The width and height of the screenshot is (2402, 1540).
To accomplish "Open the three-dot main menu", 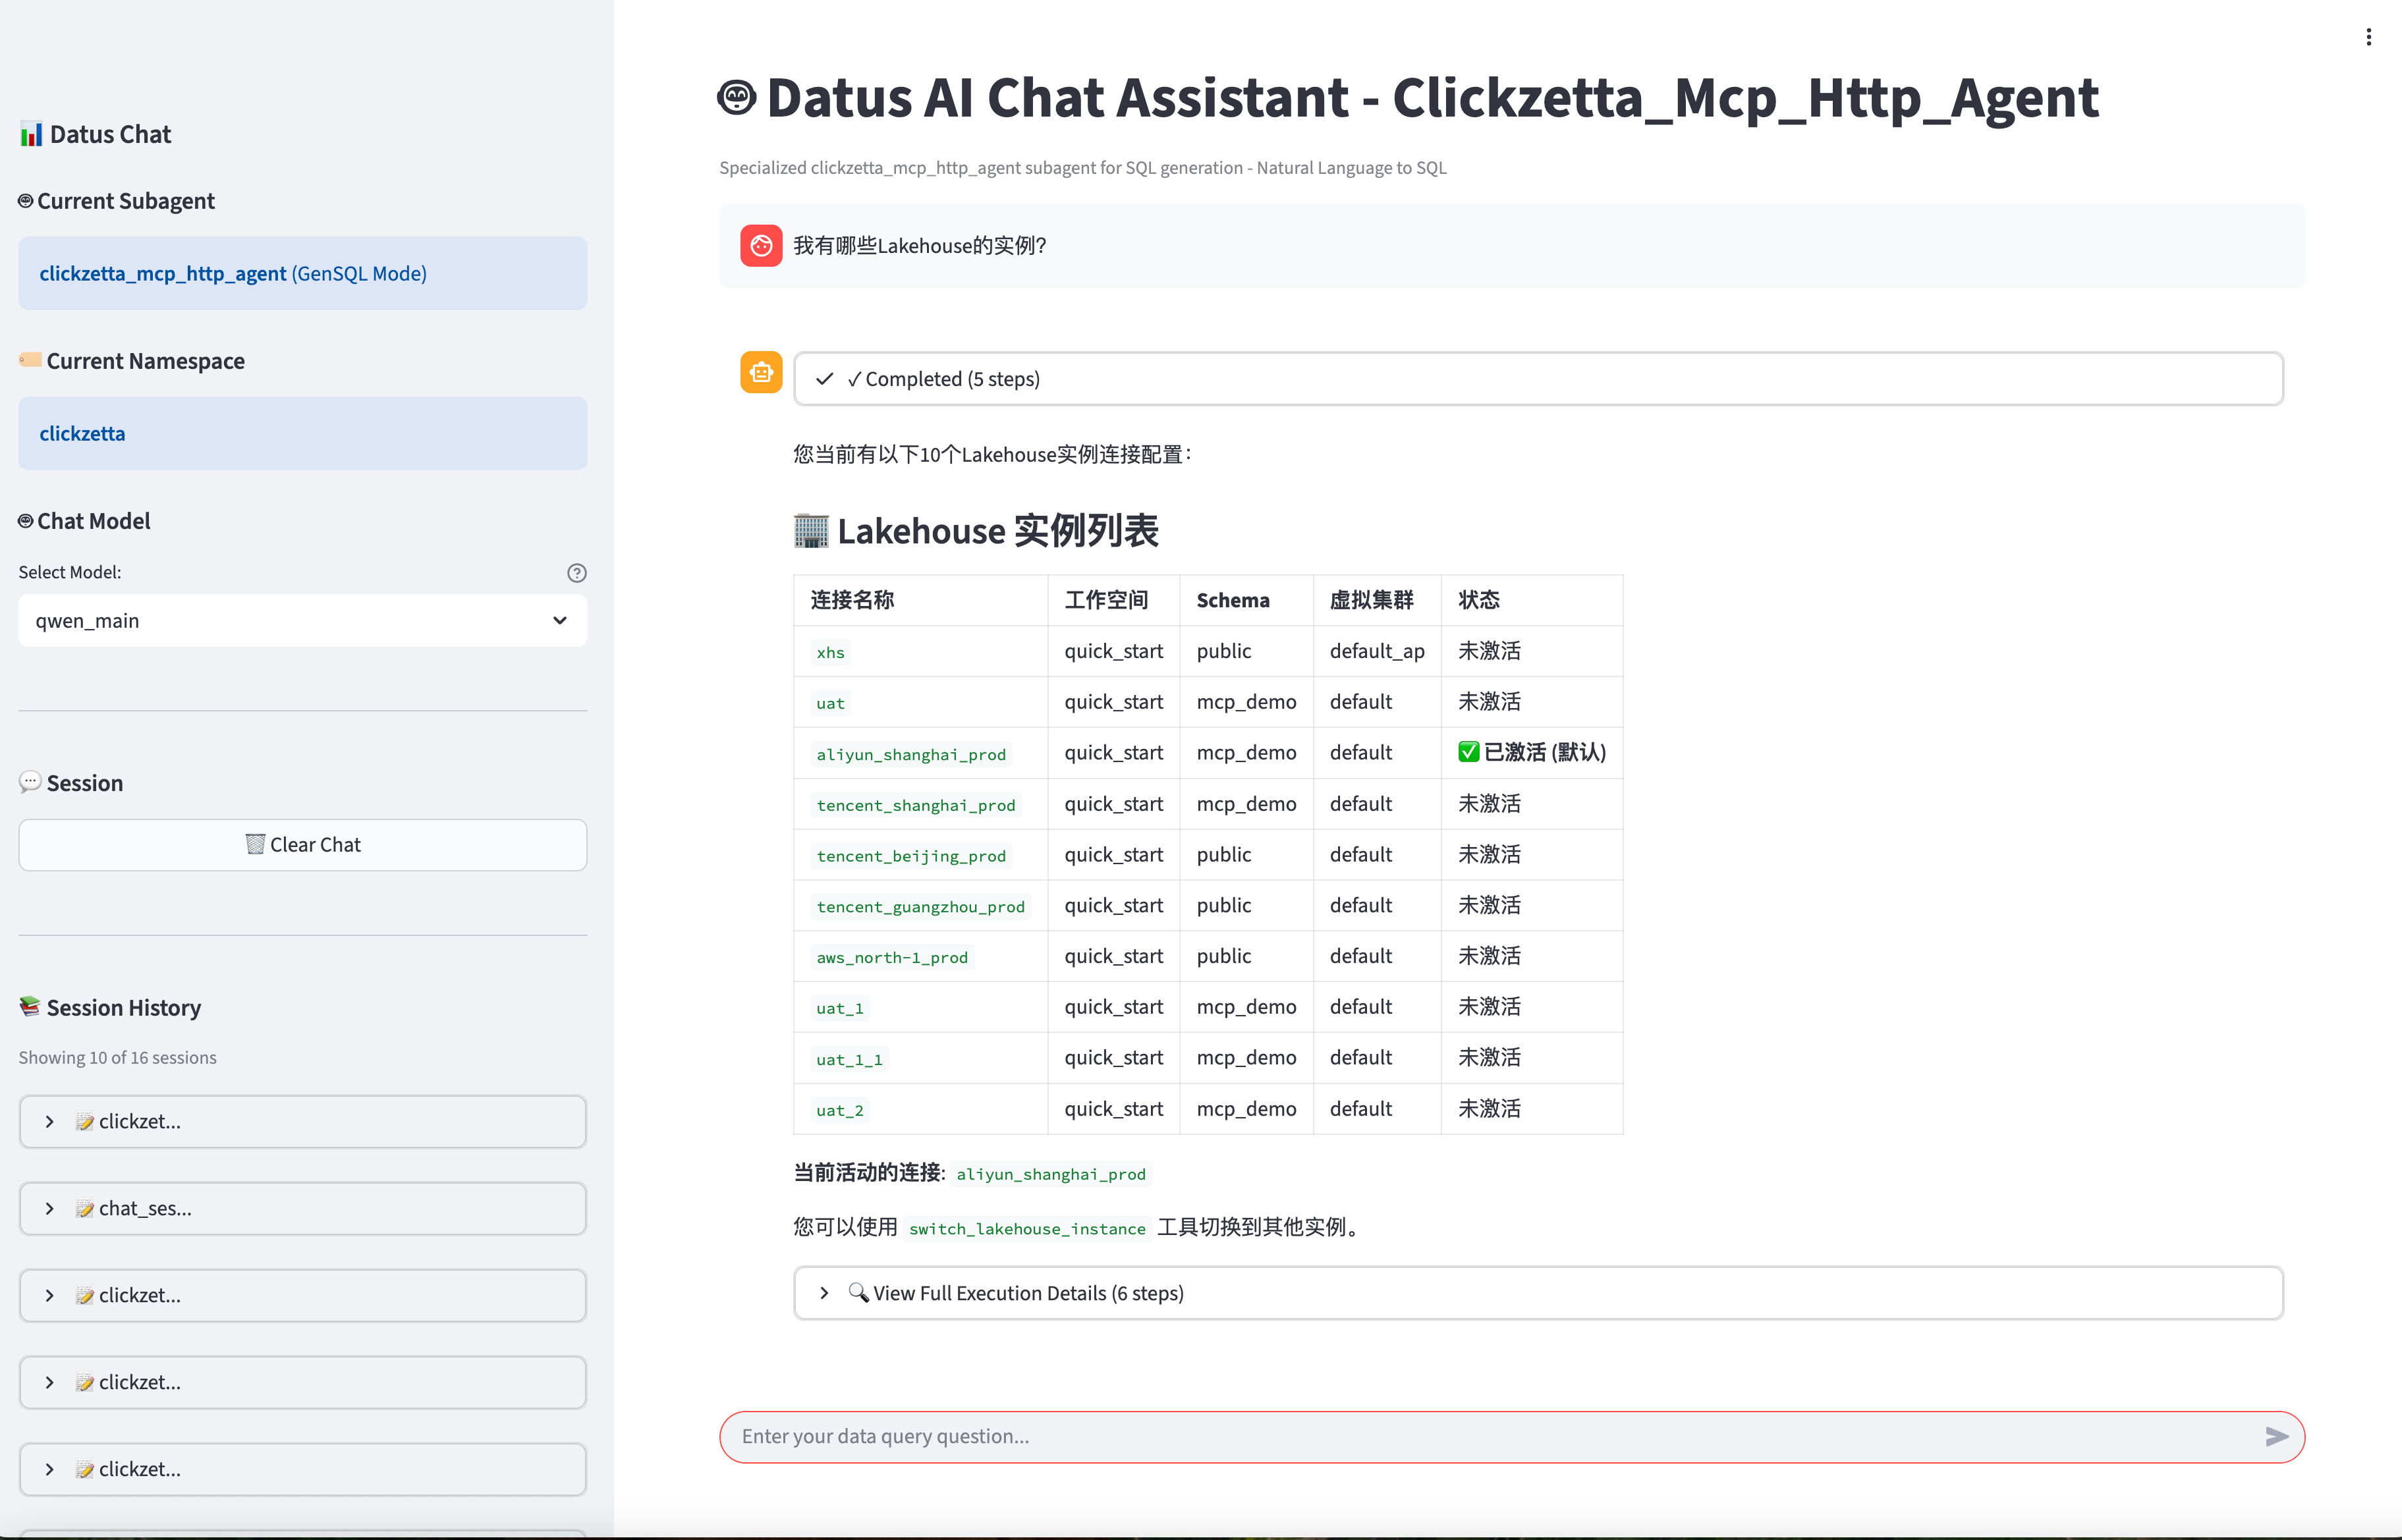I will pos(2368,37).
